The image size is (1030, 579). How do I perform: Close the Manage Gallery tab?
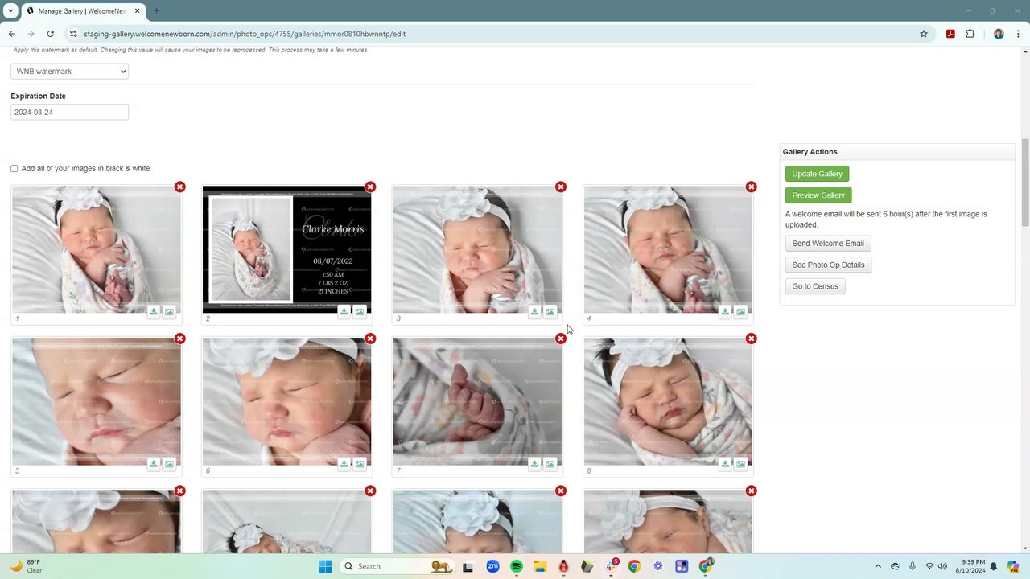pos(138,11)
